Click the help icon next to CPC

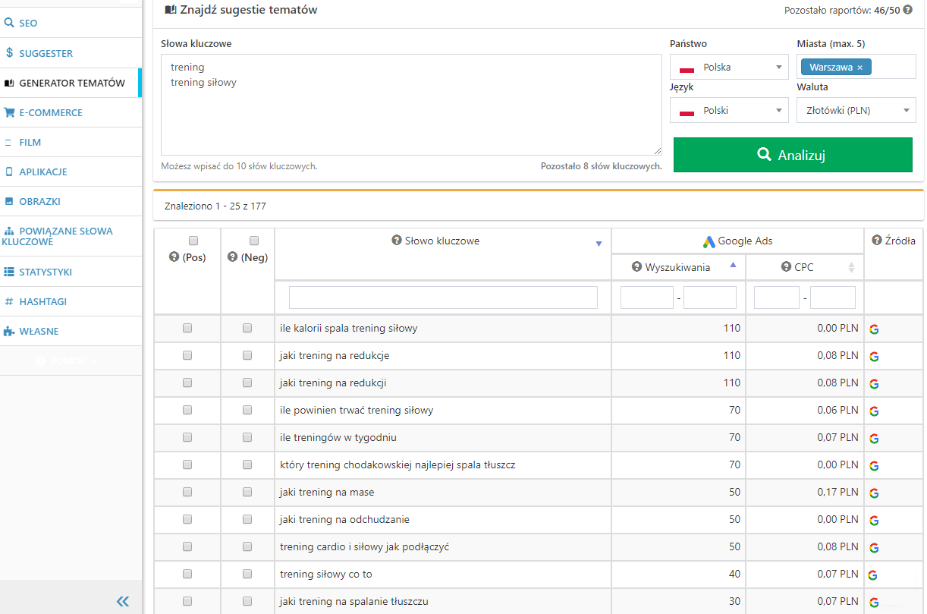click(787, 267)
